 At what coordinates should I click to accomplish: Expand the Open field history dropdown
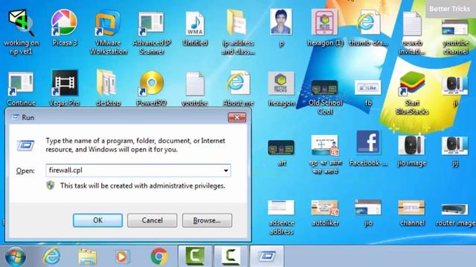coord(226,171)
